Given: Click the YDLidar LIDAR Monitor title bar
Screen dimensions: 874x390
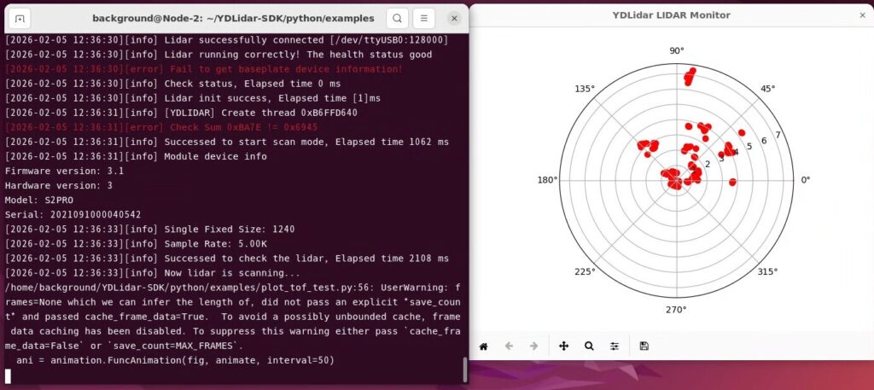Looking at the screenshot, I should point(671,15).
